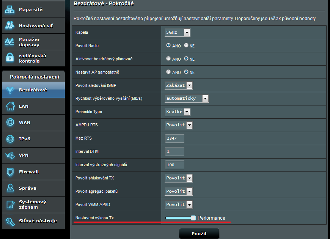Open the Systémový záznam log page
The image size is (330, 239).
[x=32, y=204]
